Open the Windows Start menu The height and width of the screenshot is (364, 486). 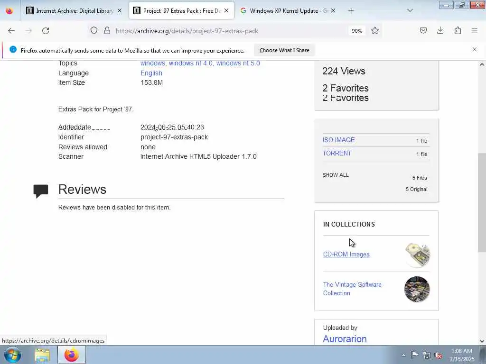(x=13, y=355)
